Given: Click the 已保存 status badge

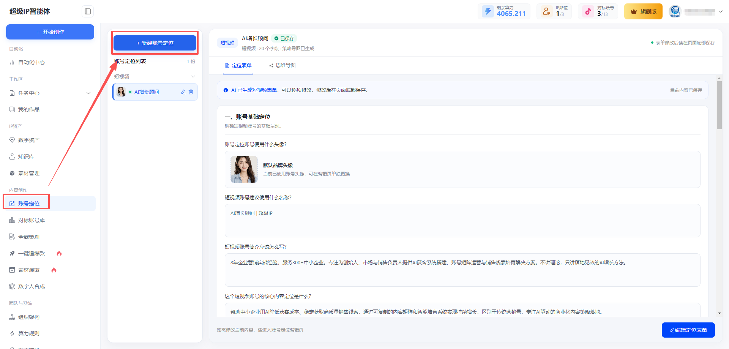Looking at the screenshot, I should click(x=284, y=38).
